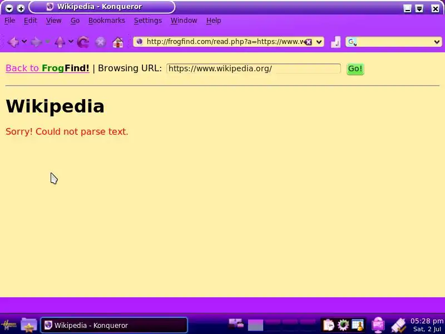Image resolution: width=445 pixels, height=334 pixels.
Task: Open the Window menu
Action: click(x=184, y=21)
